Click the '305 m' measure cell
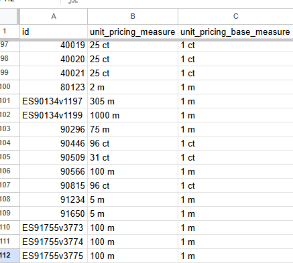Screen dimensions: 293x263 [x=133, y=101]
